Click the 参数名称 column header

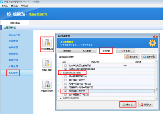pyautogui.click(x=95, y=62)
